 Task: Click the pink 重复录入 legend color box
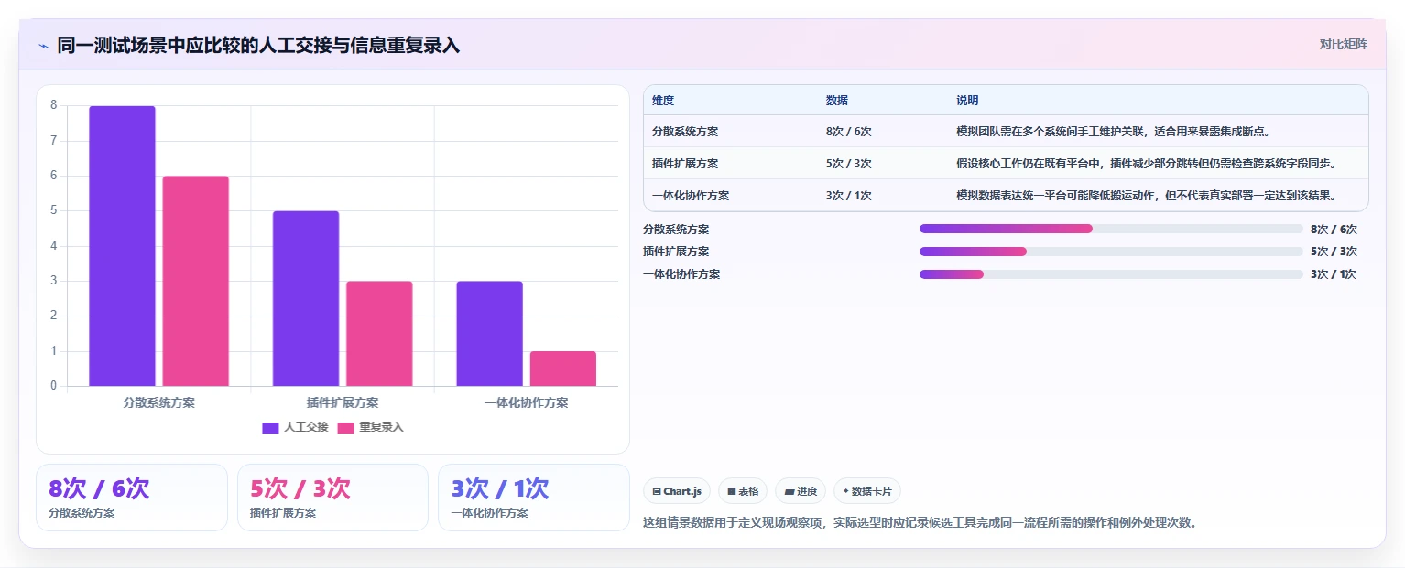coord(345,428)
